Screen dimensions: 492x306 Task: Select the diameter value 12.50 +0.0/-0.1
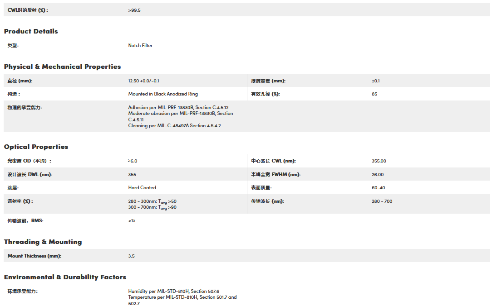click(143, 81)
